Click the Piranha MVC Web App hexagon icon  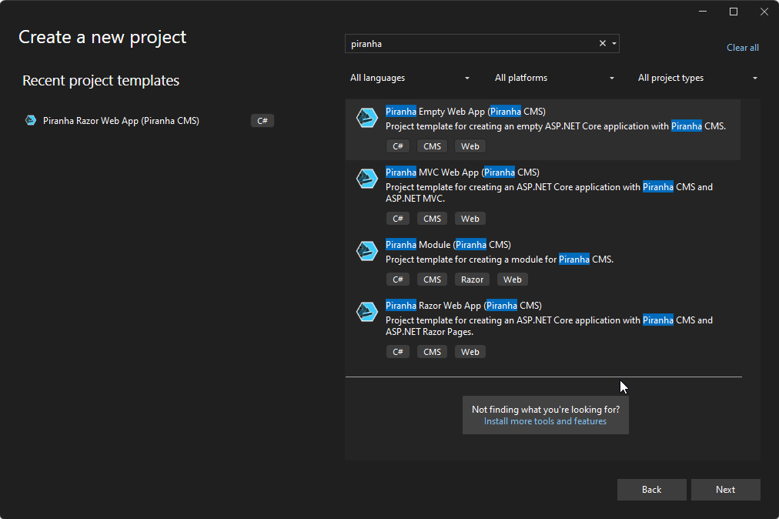[x=366, y=178]
